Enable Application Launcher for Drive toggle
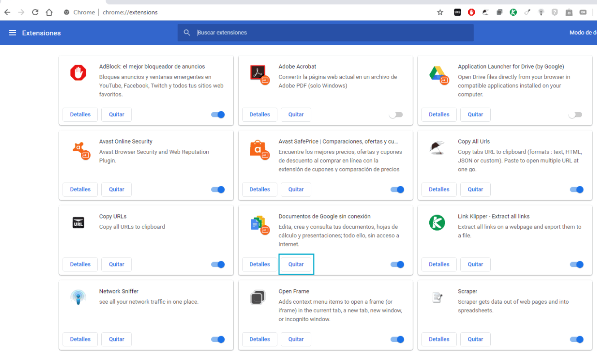The width and height of the screenshot is (597, 354). [x=575, y=114]
